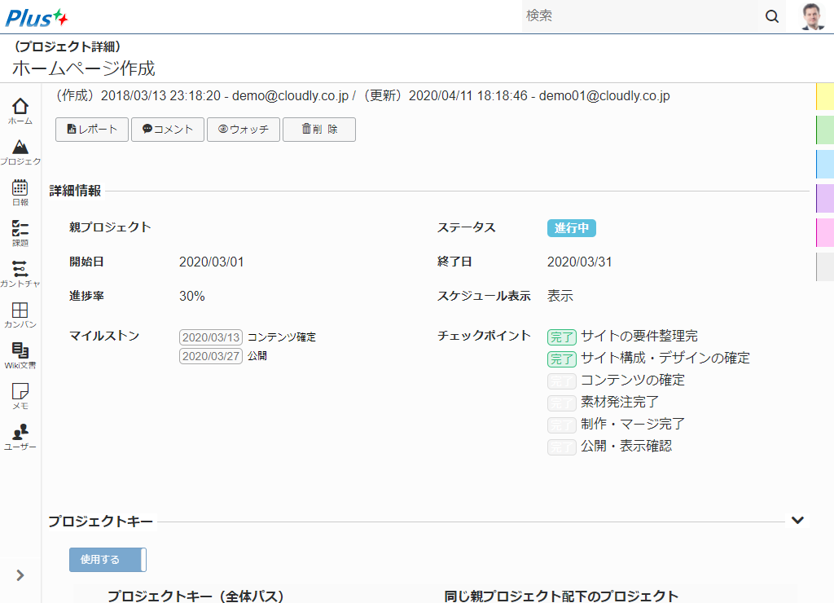The height and width of the screenshot is (603, 834).
Task: Select the yellow color tab
Action: (824, 96)
